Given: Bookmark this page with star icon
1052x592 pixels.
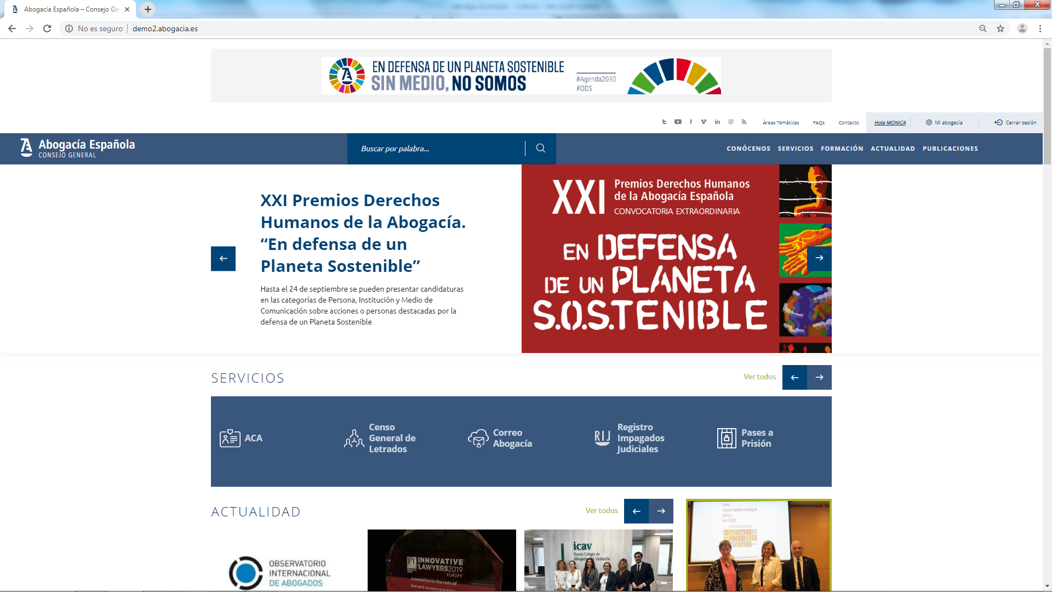Looking at the screenshot, I should point(1000,29).
